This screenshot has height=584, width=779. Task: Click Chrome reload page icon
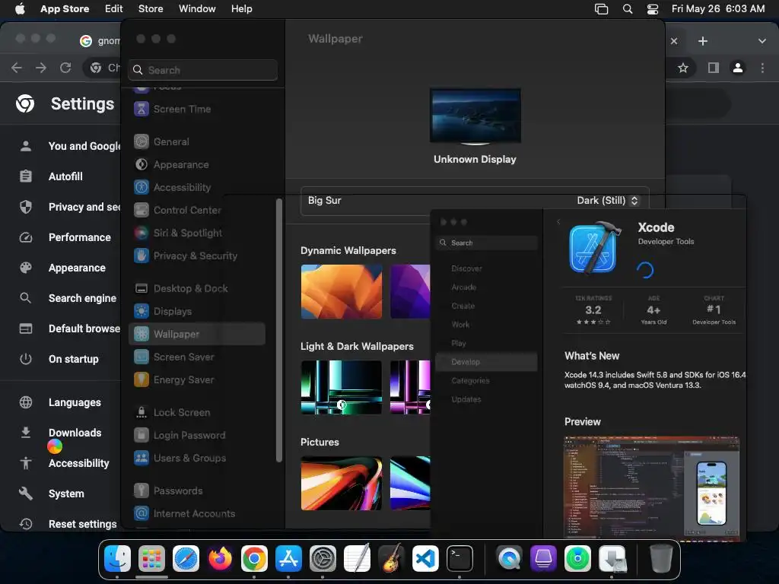pyautogui.click(x=65, y=68)
